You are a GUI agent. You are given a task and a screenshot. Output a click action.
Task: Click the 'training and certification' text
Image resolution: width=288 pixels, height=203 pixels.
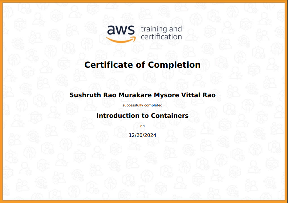click(x=160, y=32)
